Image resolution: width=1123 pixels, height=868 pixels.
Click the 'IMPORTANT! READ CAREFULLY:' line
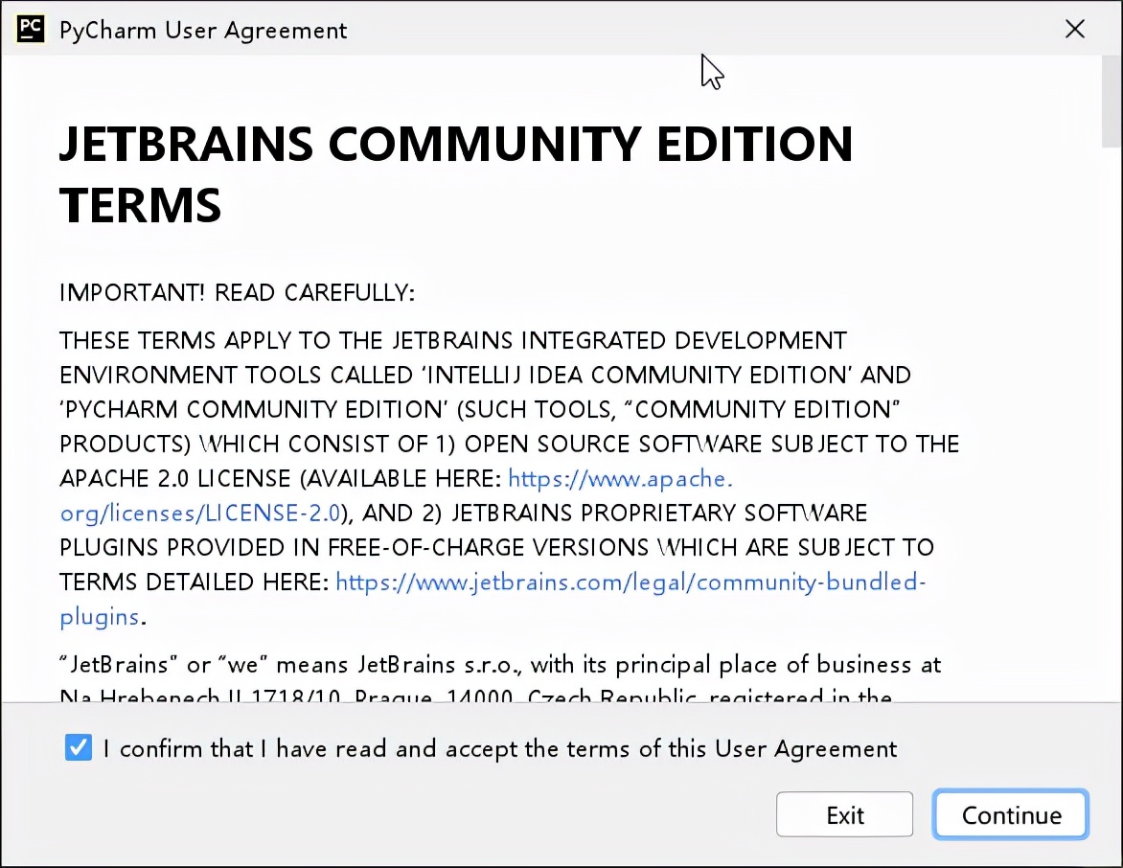coord(237,293)
